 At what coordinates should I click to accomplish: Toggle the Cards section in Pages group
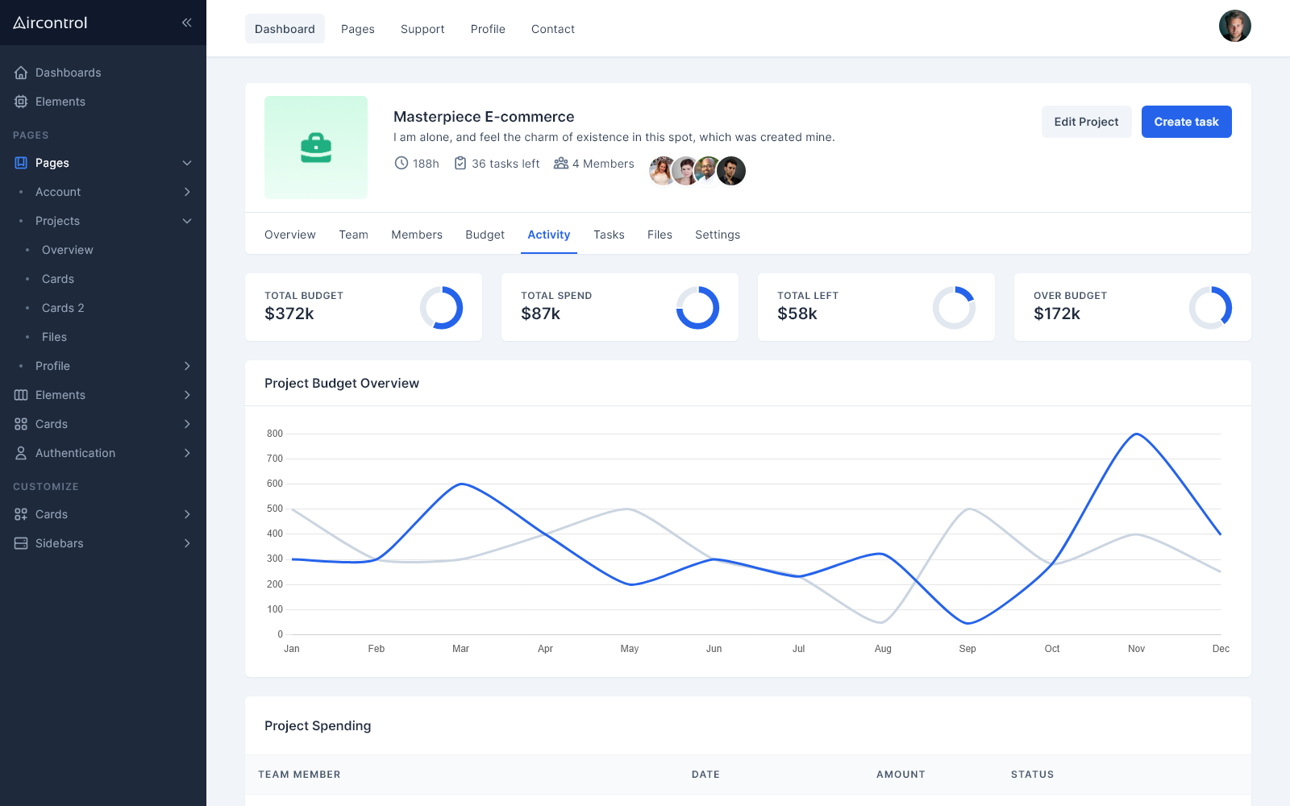[x=186, y=423]
